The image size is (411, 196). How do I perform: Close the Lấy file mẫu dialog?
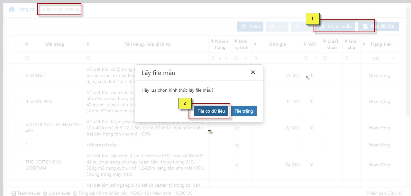point(253,72)
